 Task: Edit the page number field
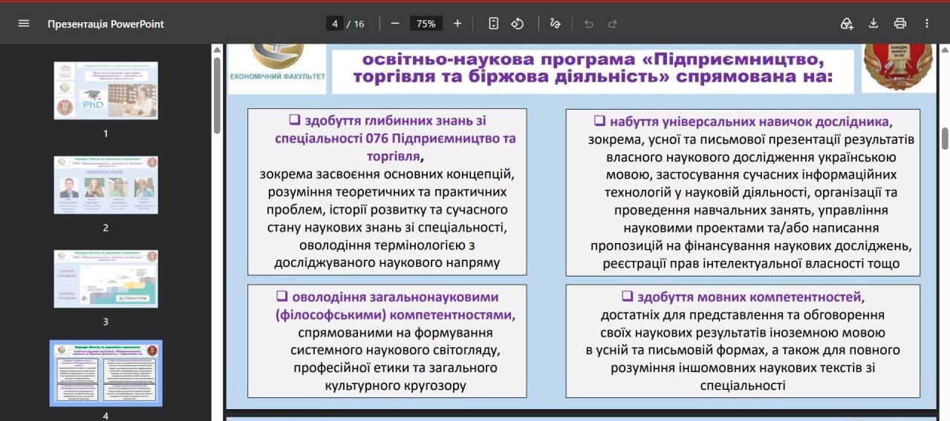(x=335, y=24)
